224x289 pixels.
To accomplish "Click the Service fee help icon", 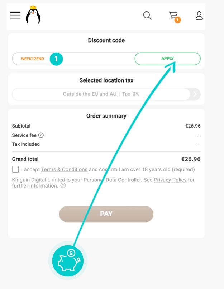I will 41,135.
